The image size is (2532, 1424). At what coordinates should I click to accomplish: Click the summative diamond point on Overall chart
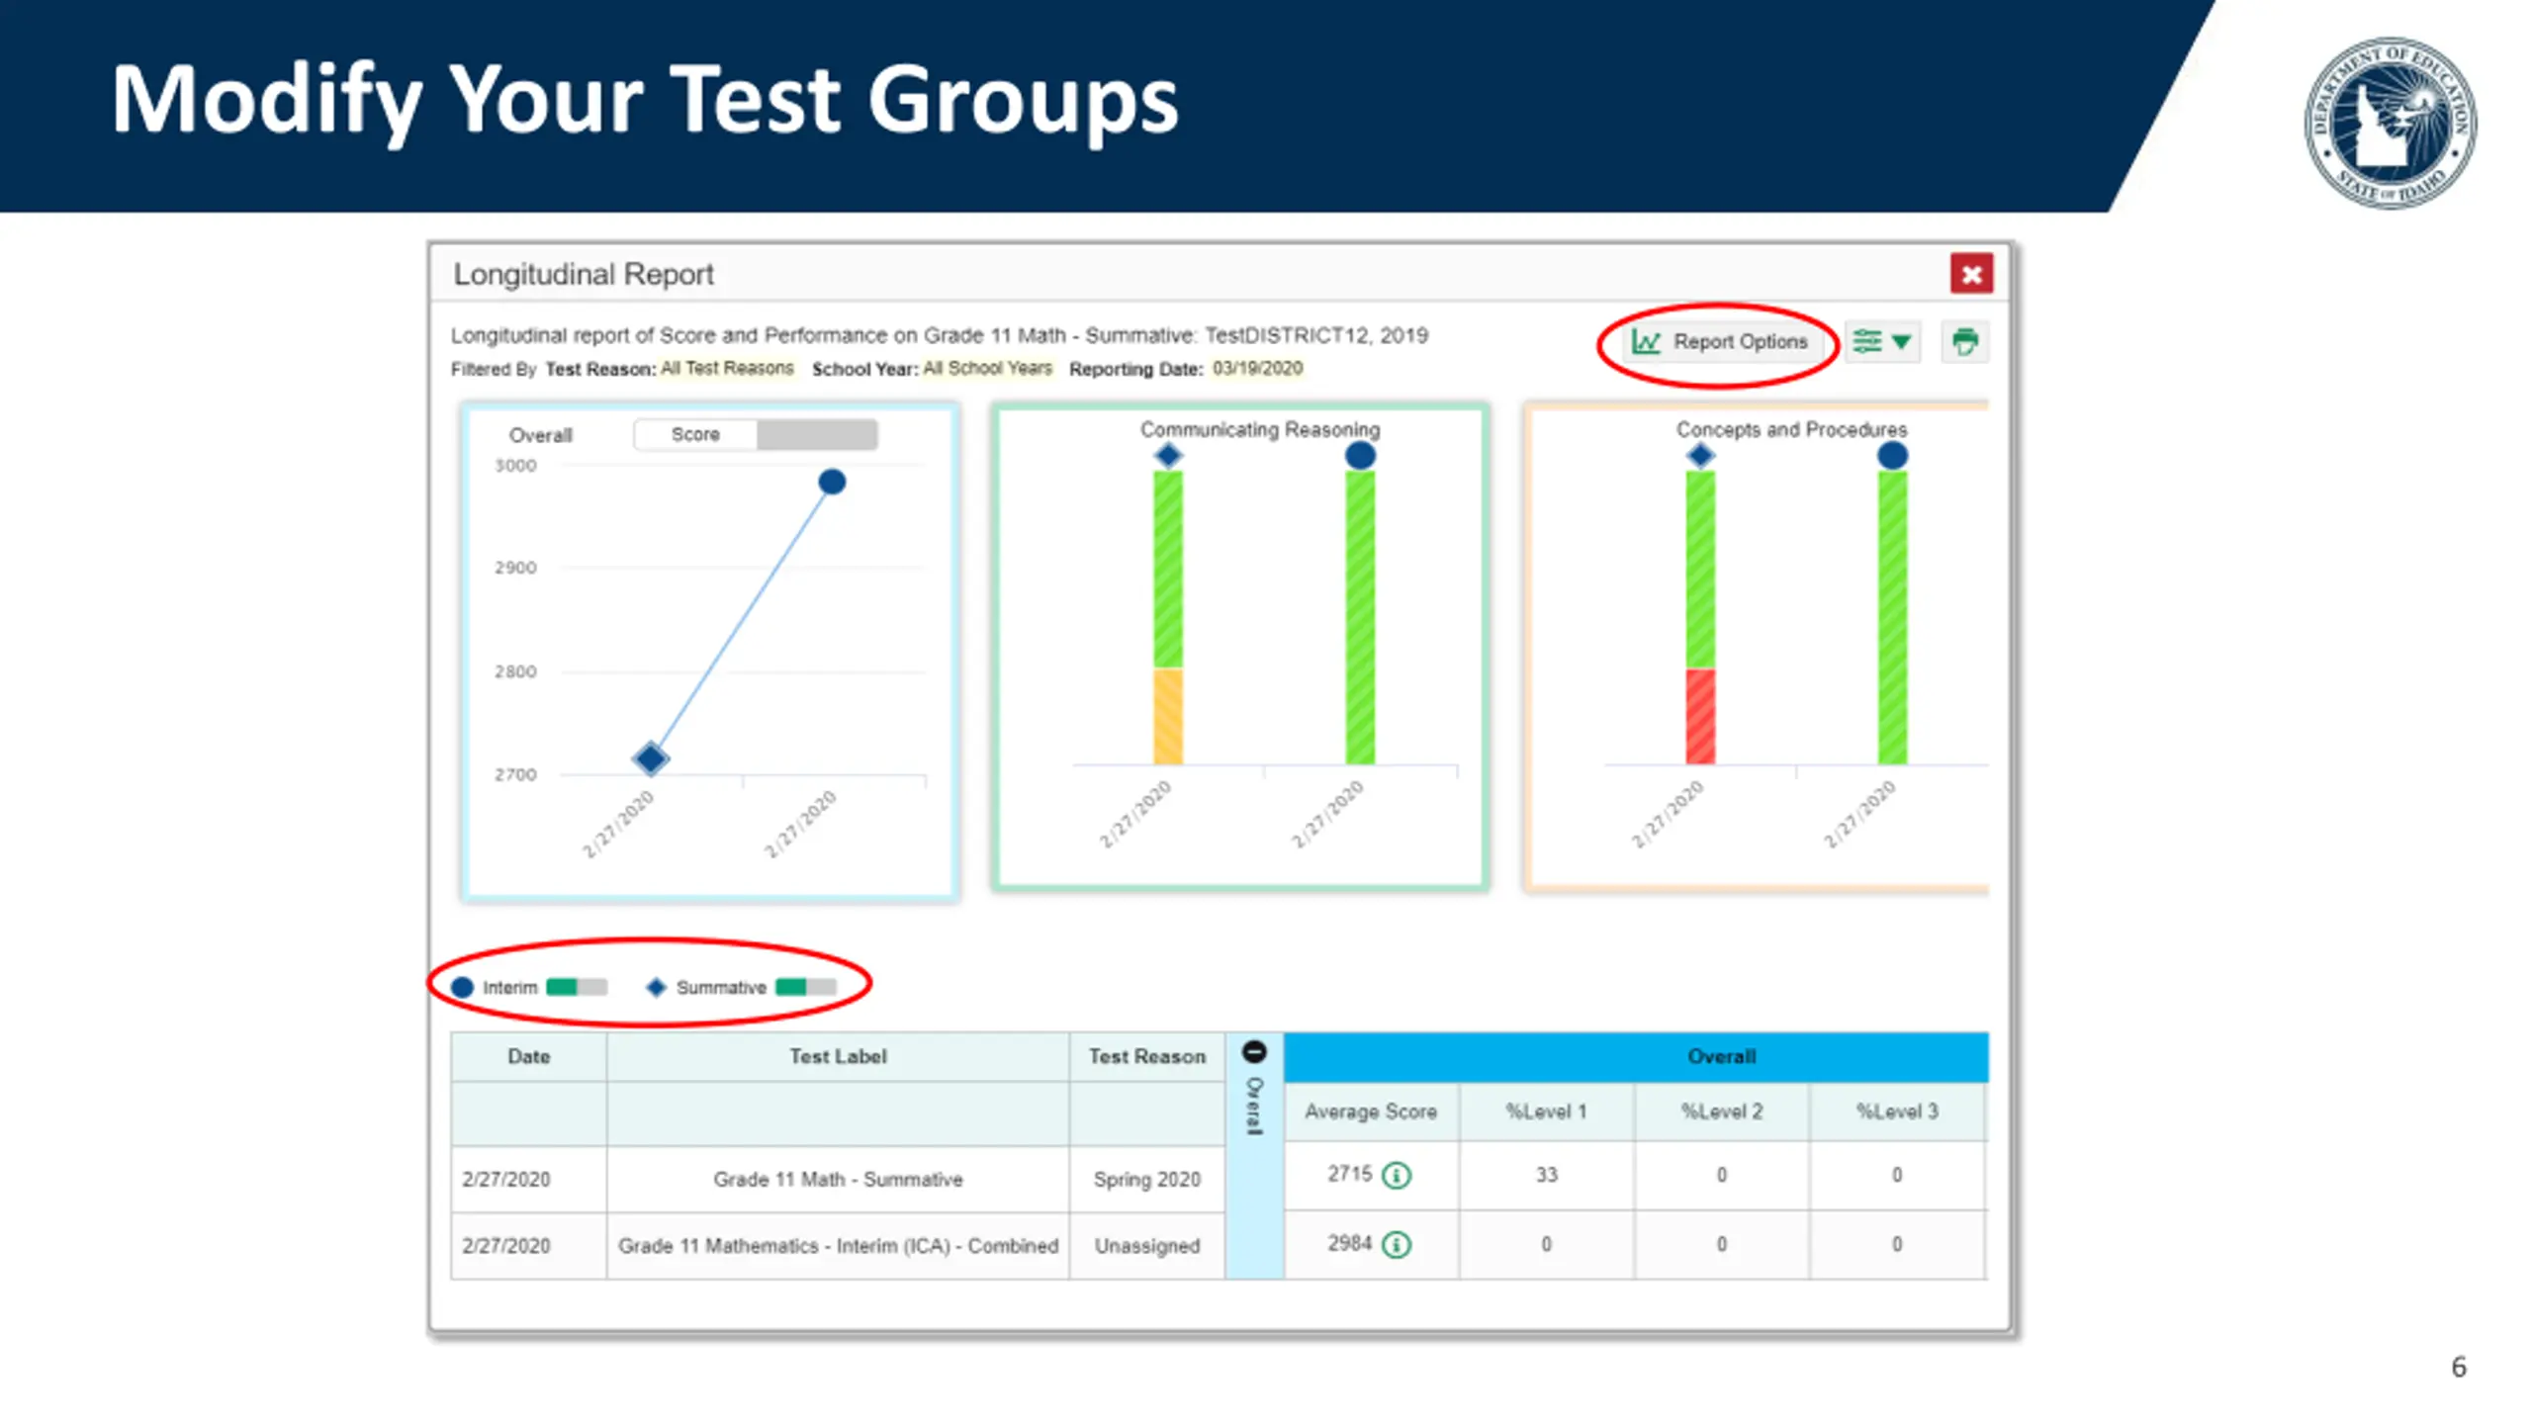651,758
